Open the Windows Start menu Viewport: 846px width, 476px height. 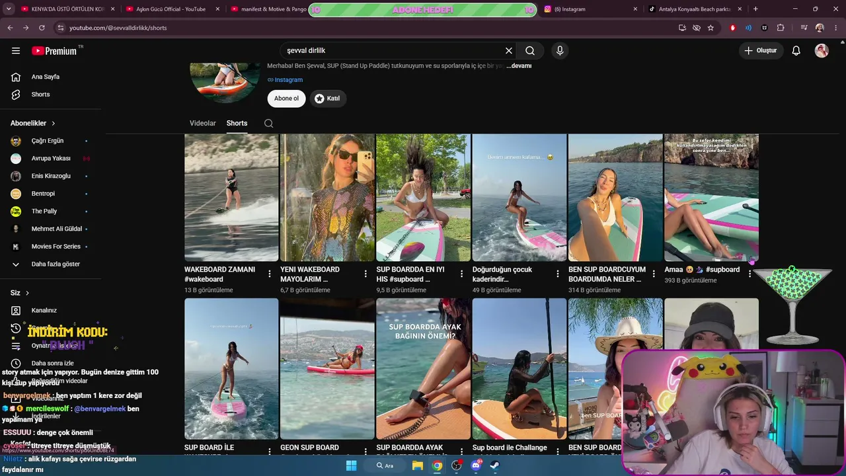(x=351, y=465)
